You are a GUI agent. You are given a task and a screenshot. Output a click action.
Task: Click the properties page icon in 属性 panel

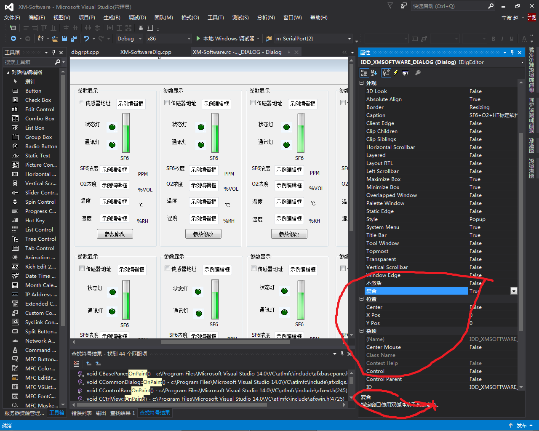tap(386, 73)
